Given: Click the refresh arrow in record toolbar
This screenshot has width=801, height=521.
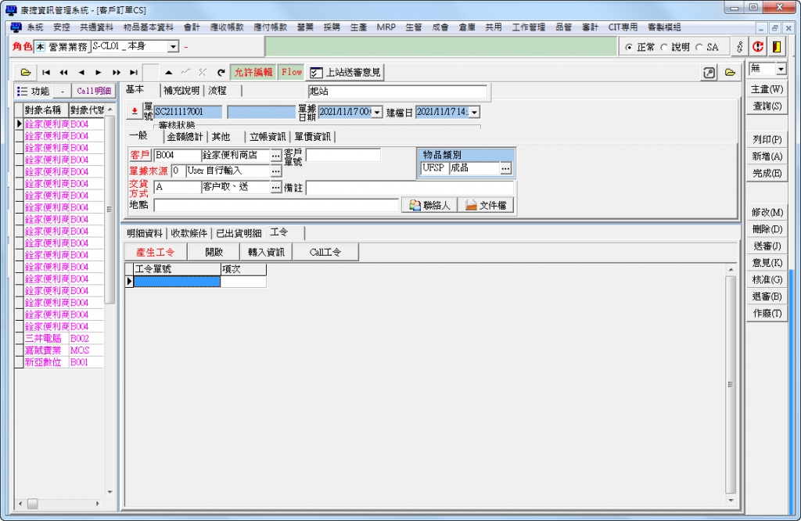Looking at the screenshot, I should [x=221, y=72].
